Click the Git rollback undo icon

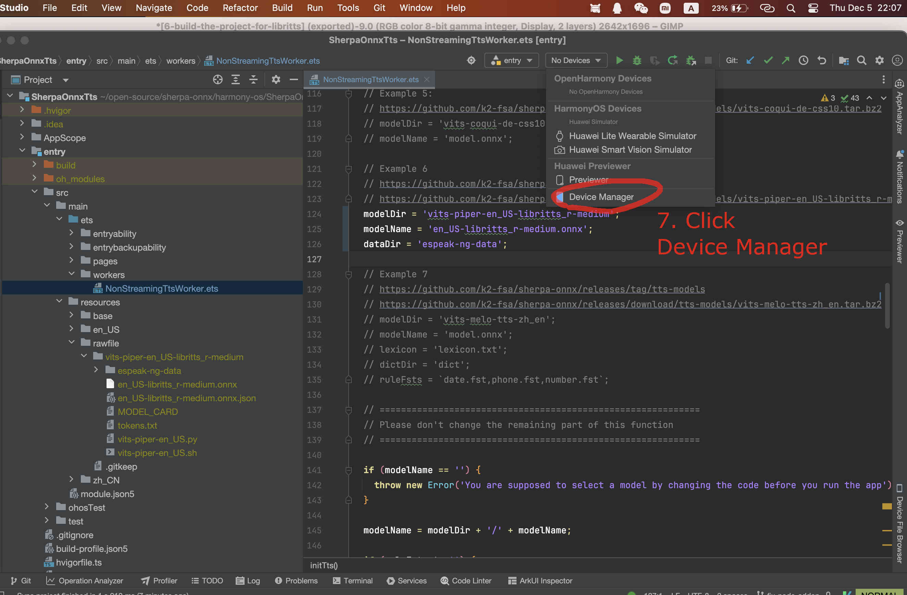coord(822,60)
